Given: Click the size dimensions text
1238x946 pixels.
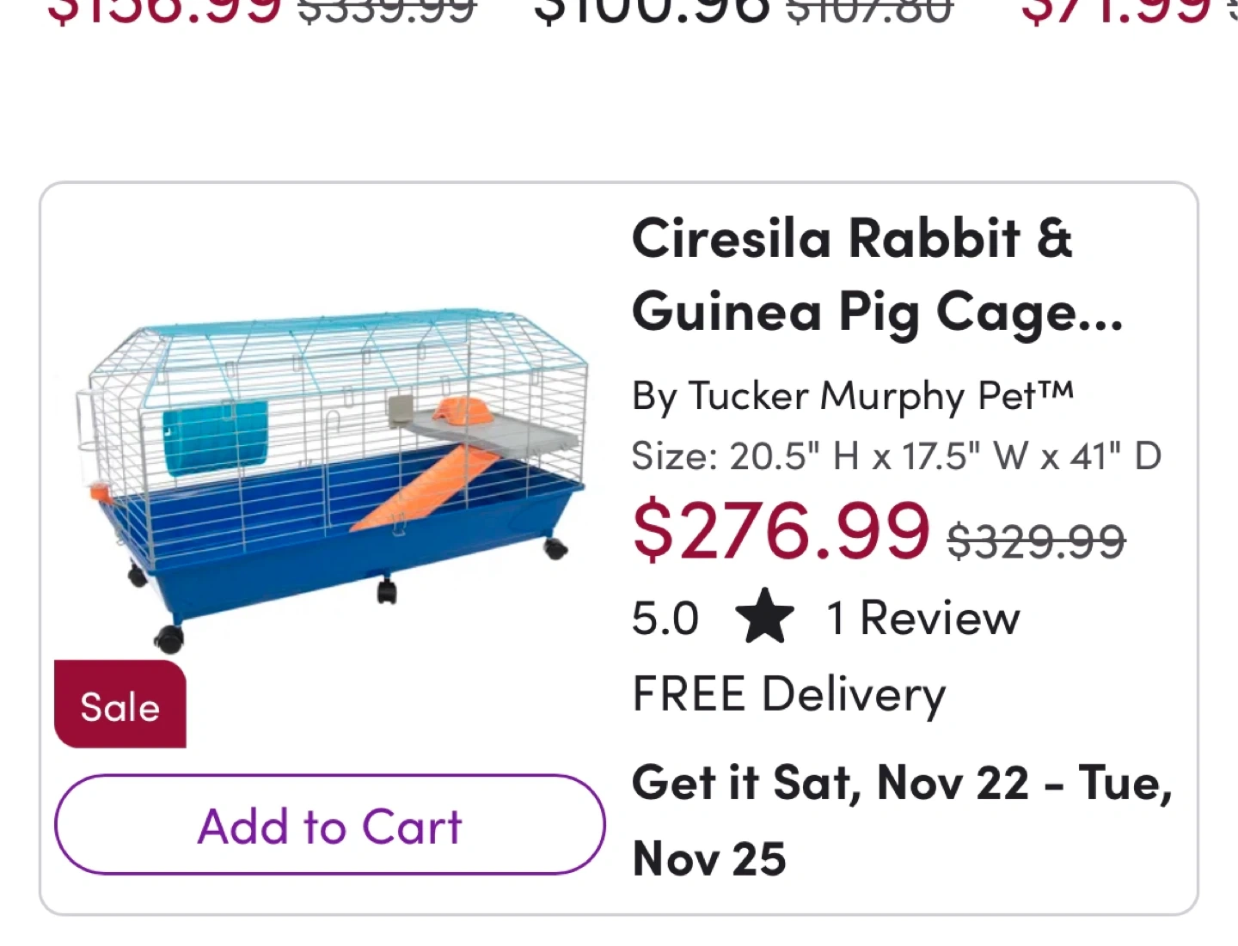Looking at the screenshot, I should point(896,456).
